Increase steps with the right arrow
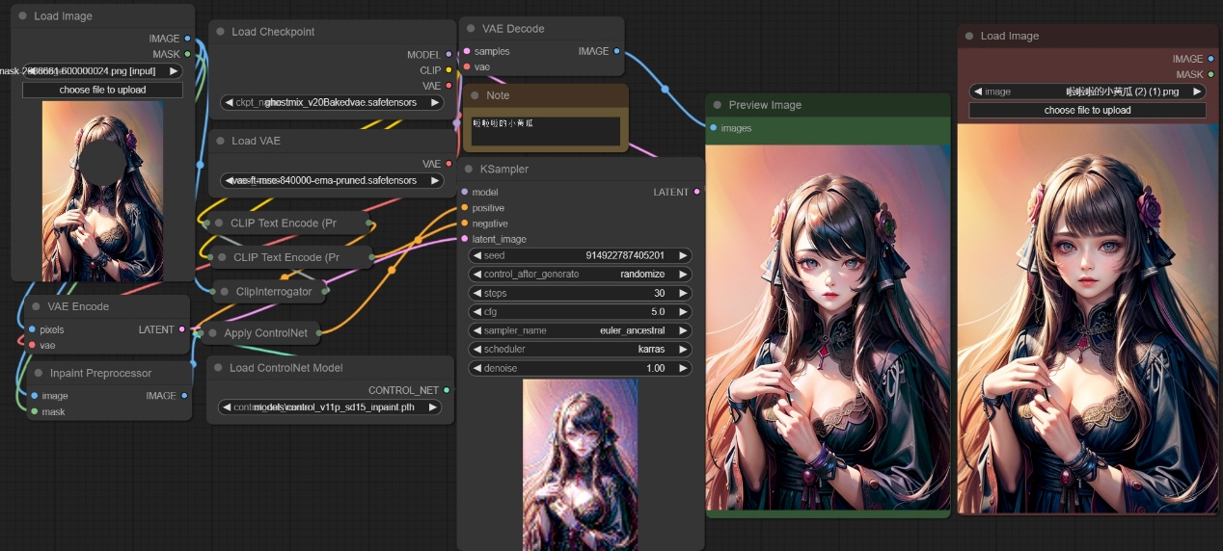The height and width of the screenshot is (551, 1223). [x=683, y=293]
